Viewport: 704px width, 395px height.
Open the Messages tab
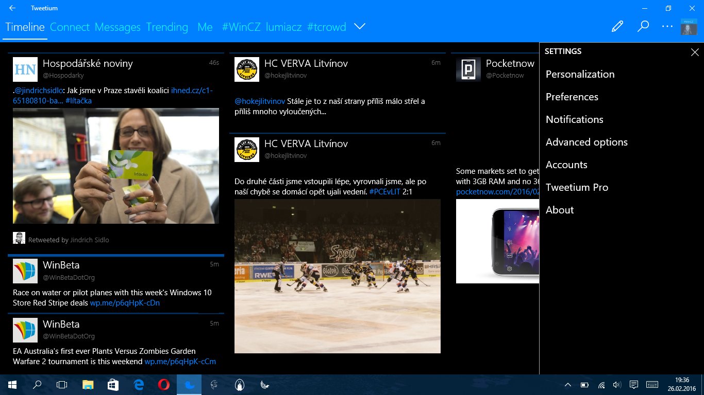pyautogui.click(x=118, y=27)
